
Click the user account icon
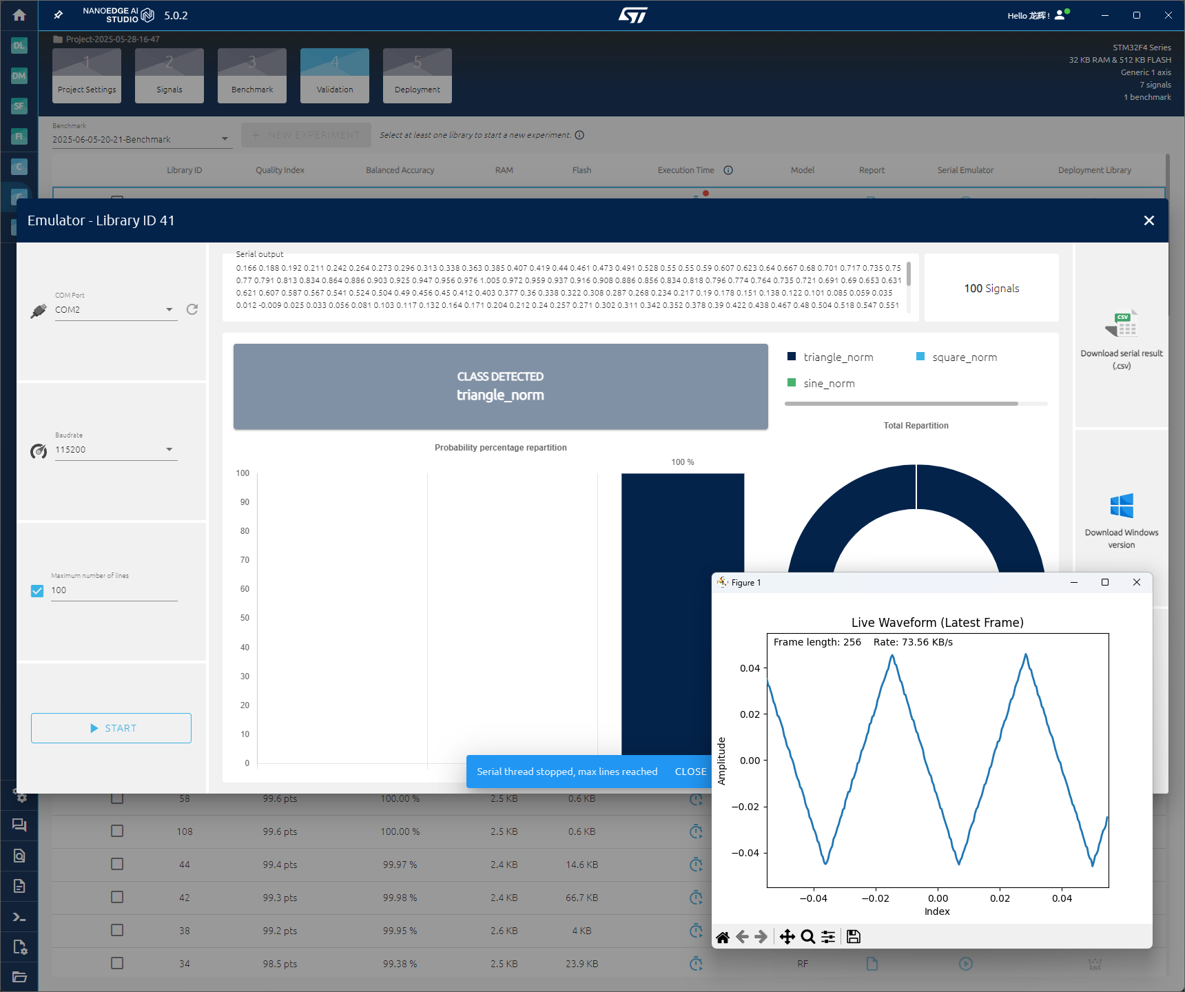click(1061, 14)
